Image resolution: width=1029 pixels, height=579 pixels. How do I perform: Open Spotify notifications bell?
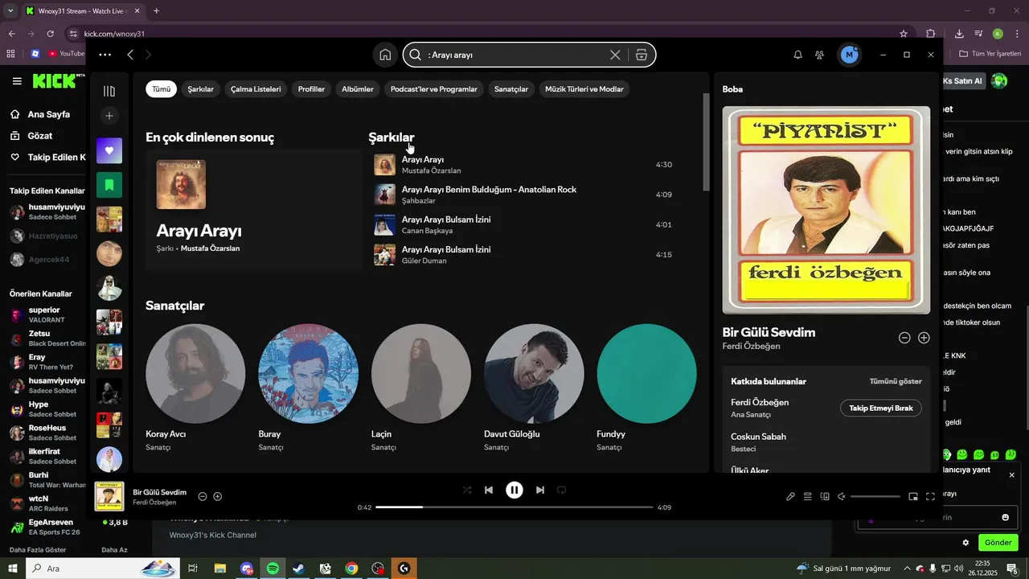click(x=797, y=55)
